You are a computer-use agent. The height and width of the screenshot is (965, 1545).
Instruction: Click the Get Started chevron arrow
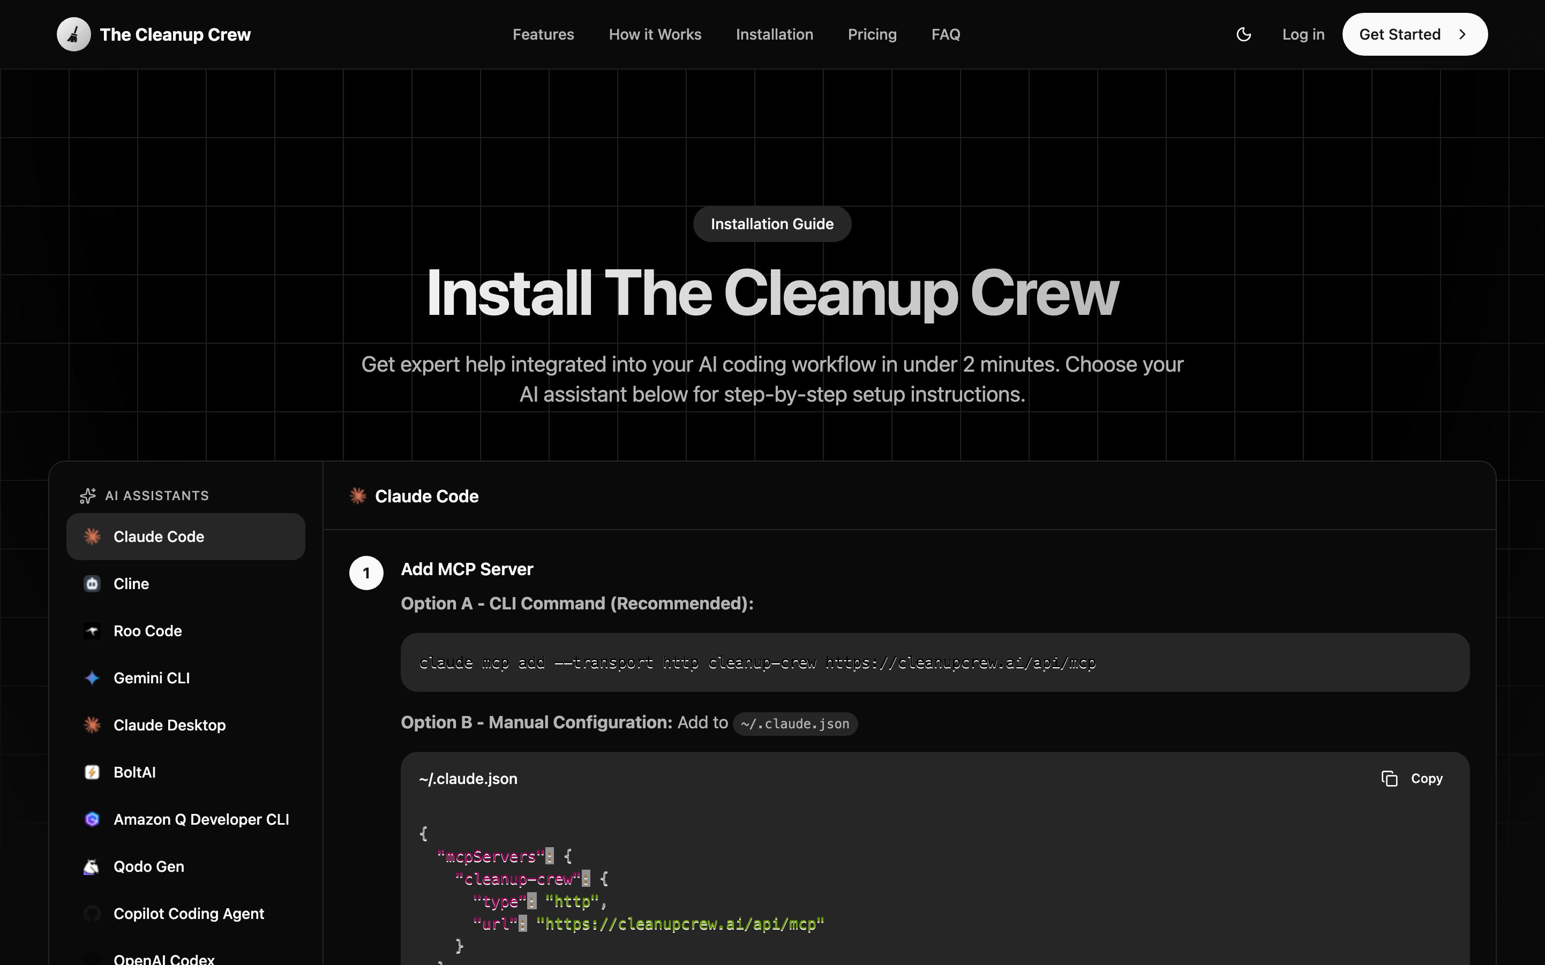(x=1462, y=34)
